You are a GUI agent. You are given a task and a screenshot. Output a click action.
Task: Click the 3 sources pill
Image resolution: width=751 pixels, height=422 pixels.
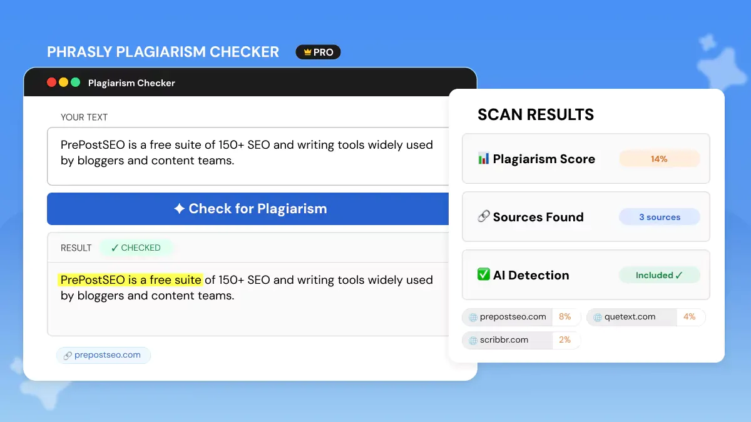(x=659, y=217)
